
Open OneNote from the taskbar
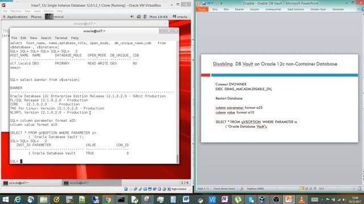click(x=225, y=199)
